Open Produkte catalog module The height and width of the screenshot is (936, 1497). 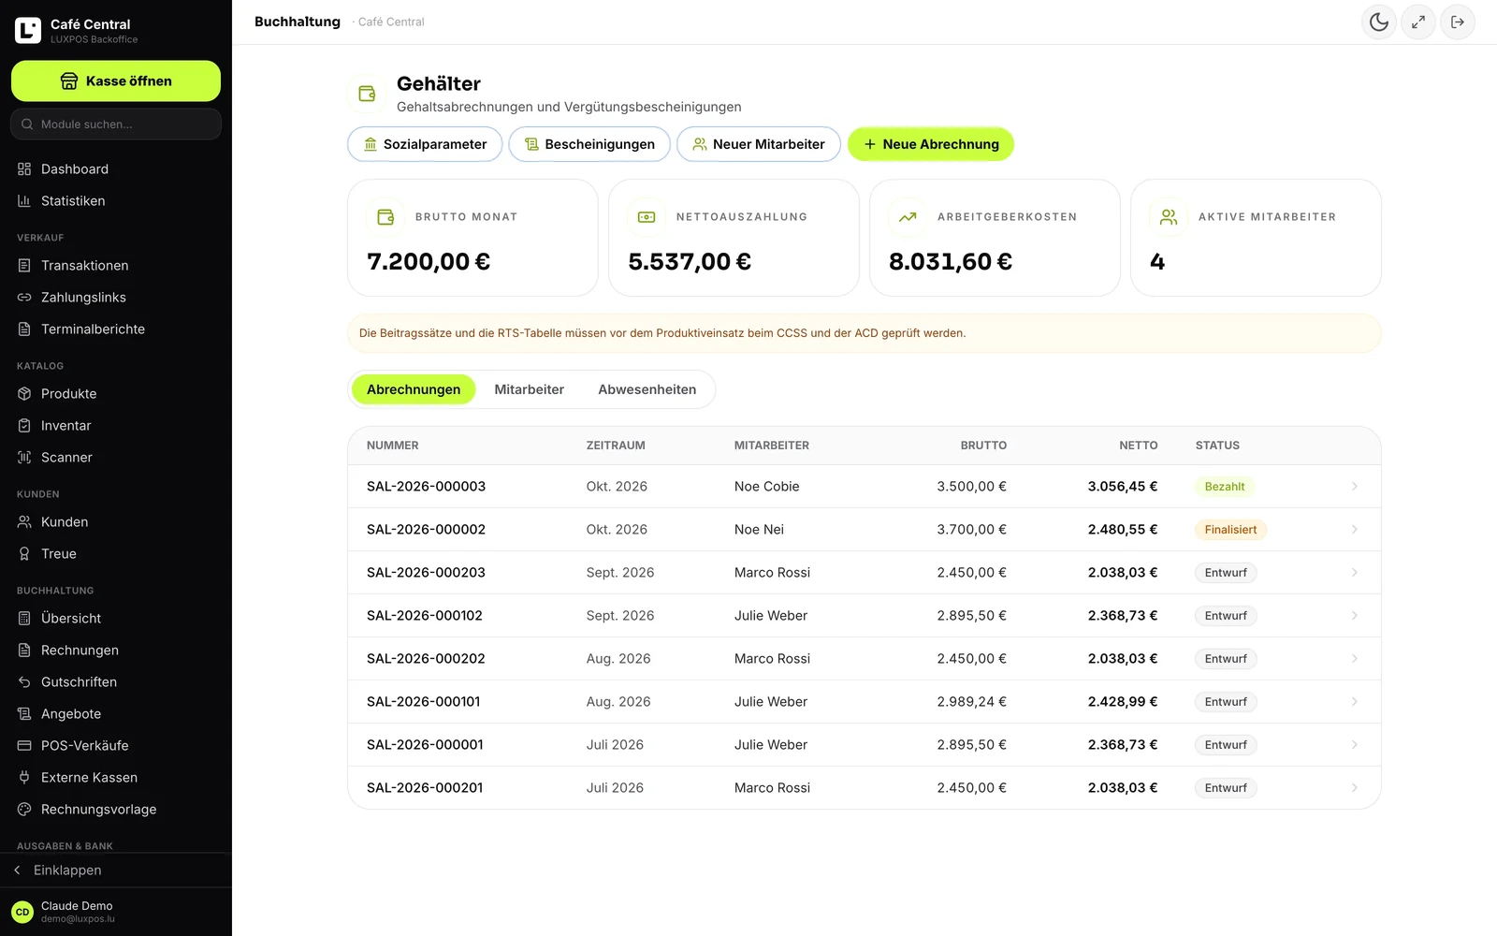point(116,393)
